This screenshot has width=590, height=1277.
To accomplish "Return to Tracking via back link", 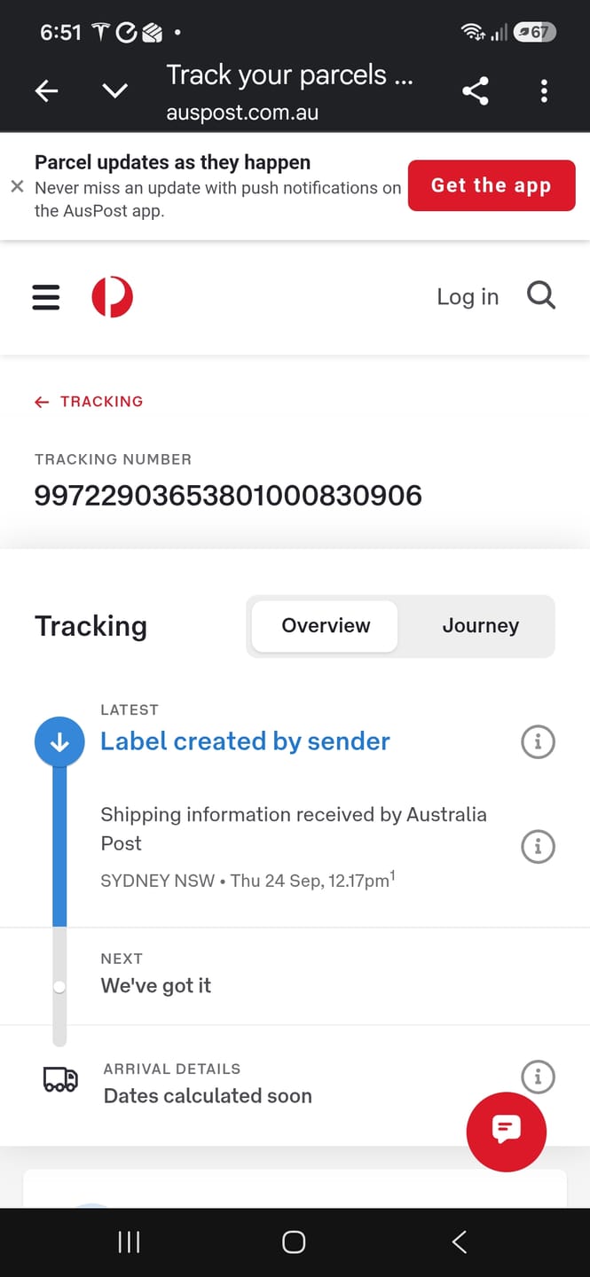I will pos(89,402).
